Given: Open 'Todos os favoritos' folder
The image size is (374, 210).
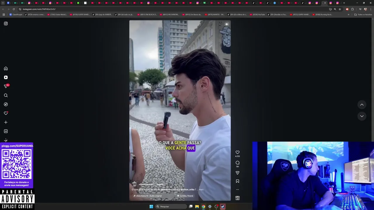Looking at the screenshot, I should coord(363,15).
